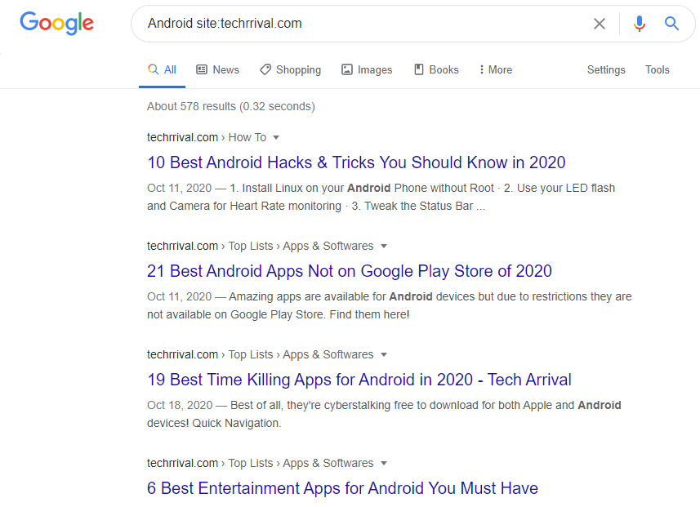Click the About 578 results text
This screenshot has width=700, height=507.
pyautogui.click(x=231, y=107)
